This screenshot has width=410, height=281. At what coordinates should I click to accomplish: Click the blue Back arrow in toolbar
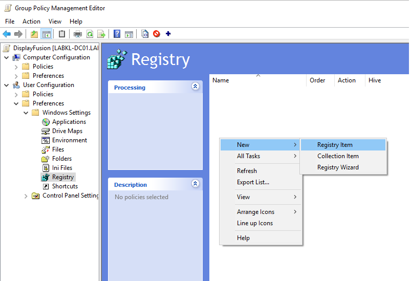pyautogui.click(x=7, y=34)
